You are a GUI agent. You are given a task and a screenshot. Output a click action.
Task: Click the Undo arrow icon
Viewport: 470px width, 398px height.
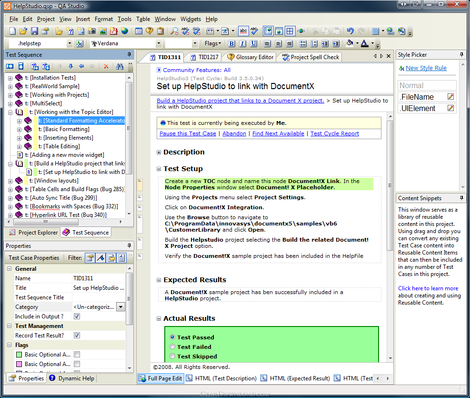point(350,31)
